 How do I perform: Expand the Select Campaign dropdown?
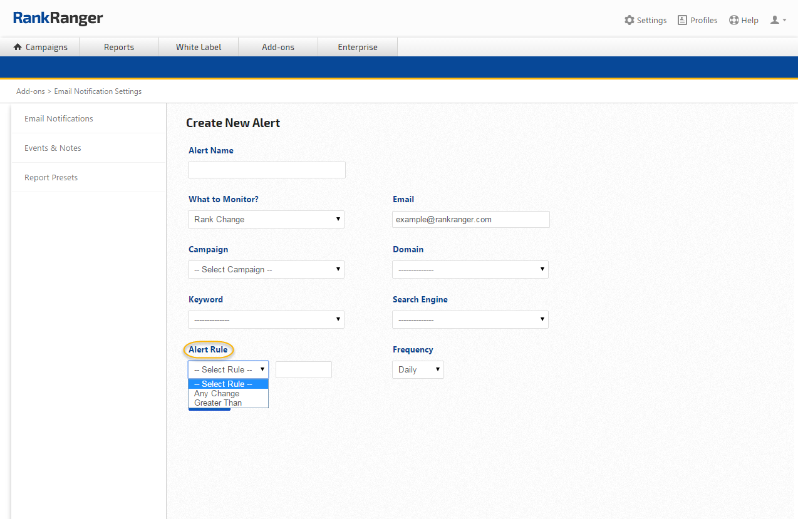[266, 269]
